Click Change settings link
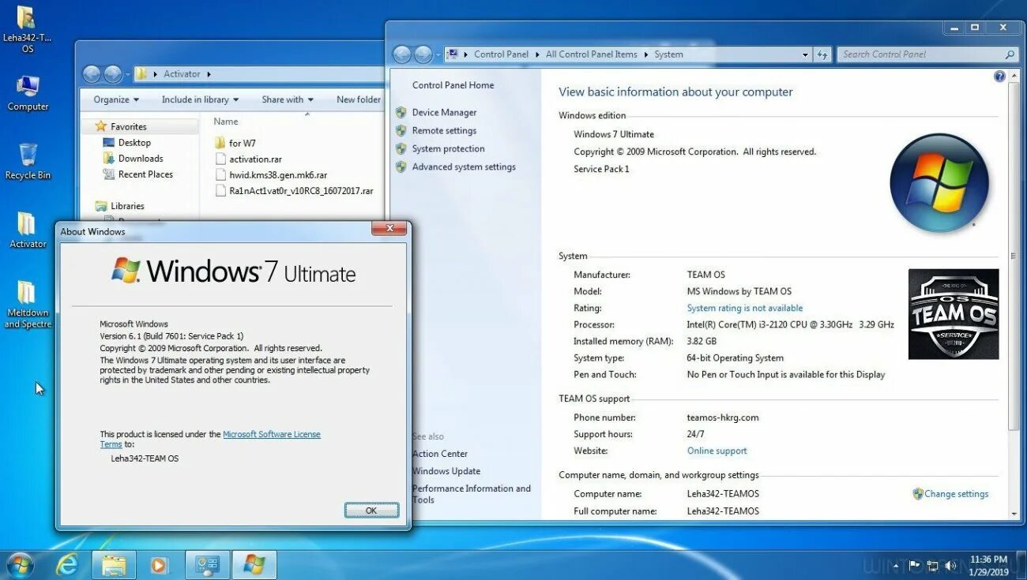 tap(956, 494)
